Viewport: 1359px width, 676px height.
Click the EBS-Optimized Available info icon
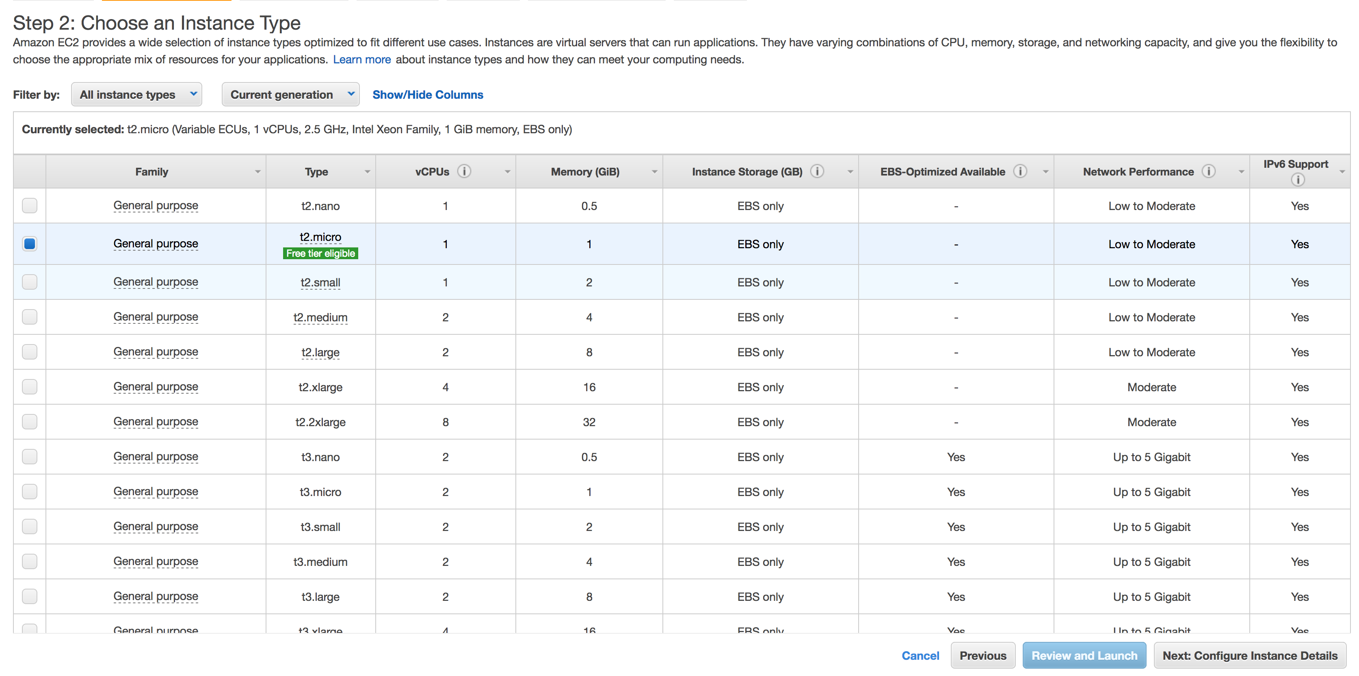pyautogui.click(x=1020, y=171)
